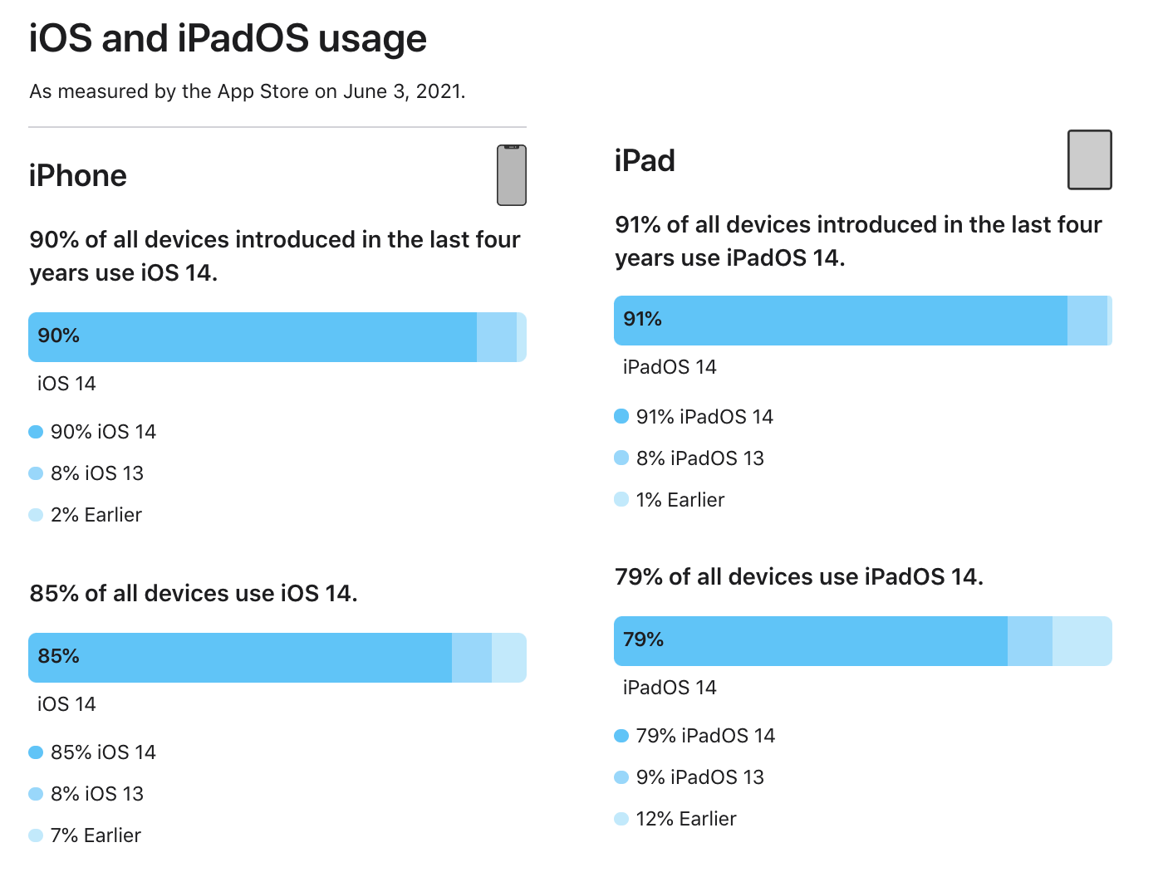The width and height of the screenshot is (1163, 872).
Task: Click the iPhone section heading
Action: point(78,176)
